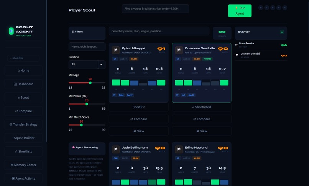This screenshot has height=186, width=309.
Task: Open Squad Builder in sidebar
Action: (x=23, y=138)
